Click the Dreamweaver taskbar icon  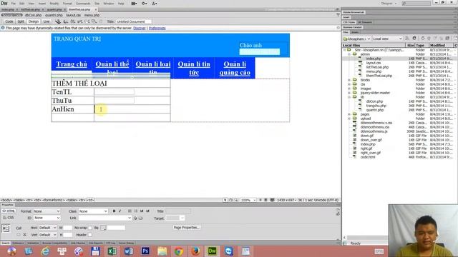pyautogui.click(x=212, y=251)
